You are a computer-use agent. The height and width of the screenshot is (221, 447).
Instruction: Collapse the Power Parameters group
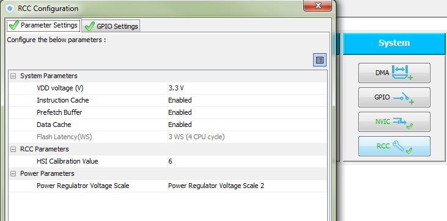[13, 174]
